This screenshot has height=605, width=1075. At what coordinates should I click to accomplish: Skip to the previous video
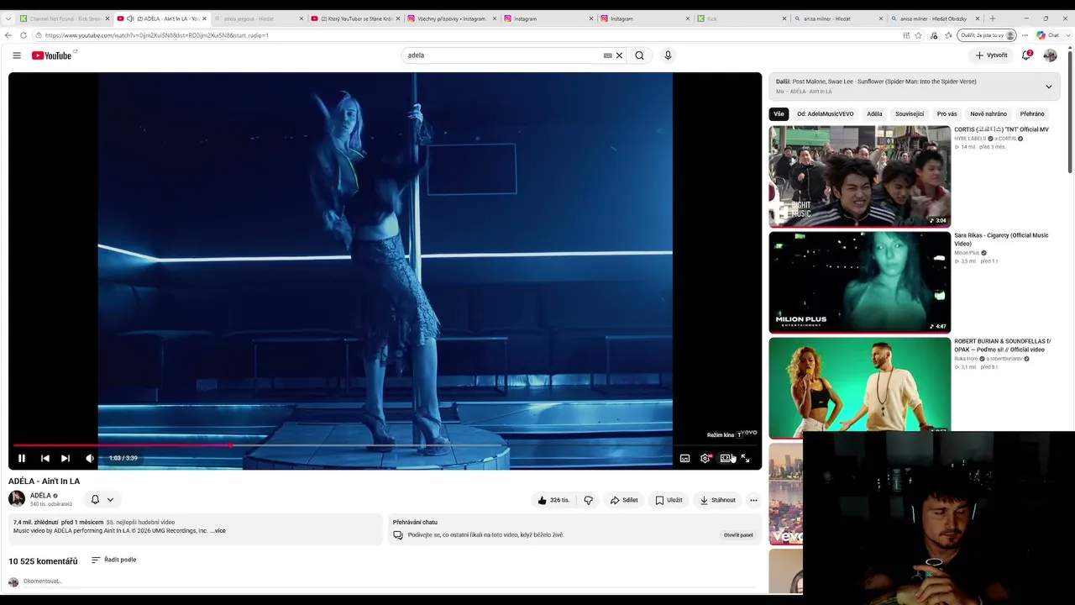45,458
